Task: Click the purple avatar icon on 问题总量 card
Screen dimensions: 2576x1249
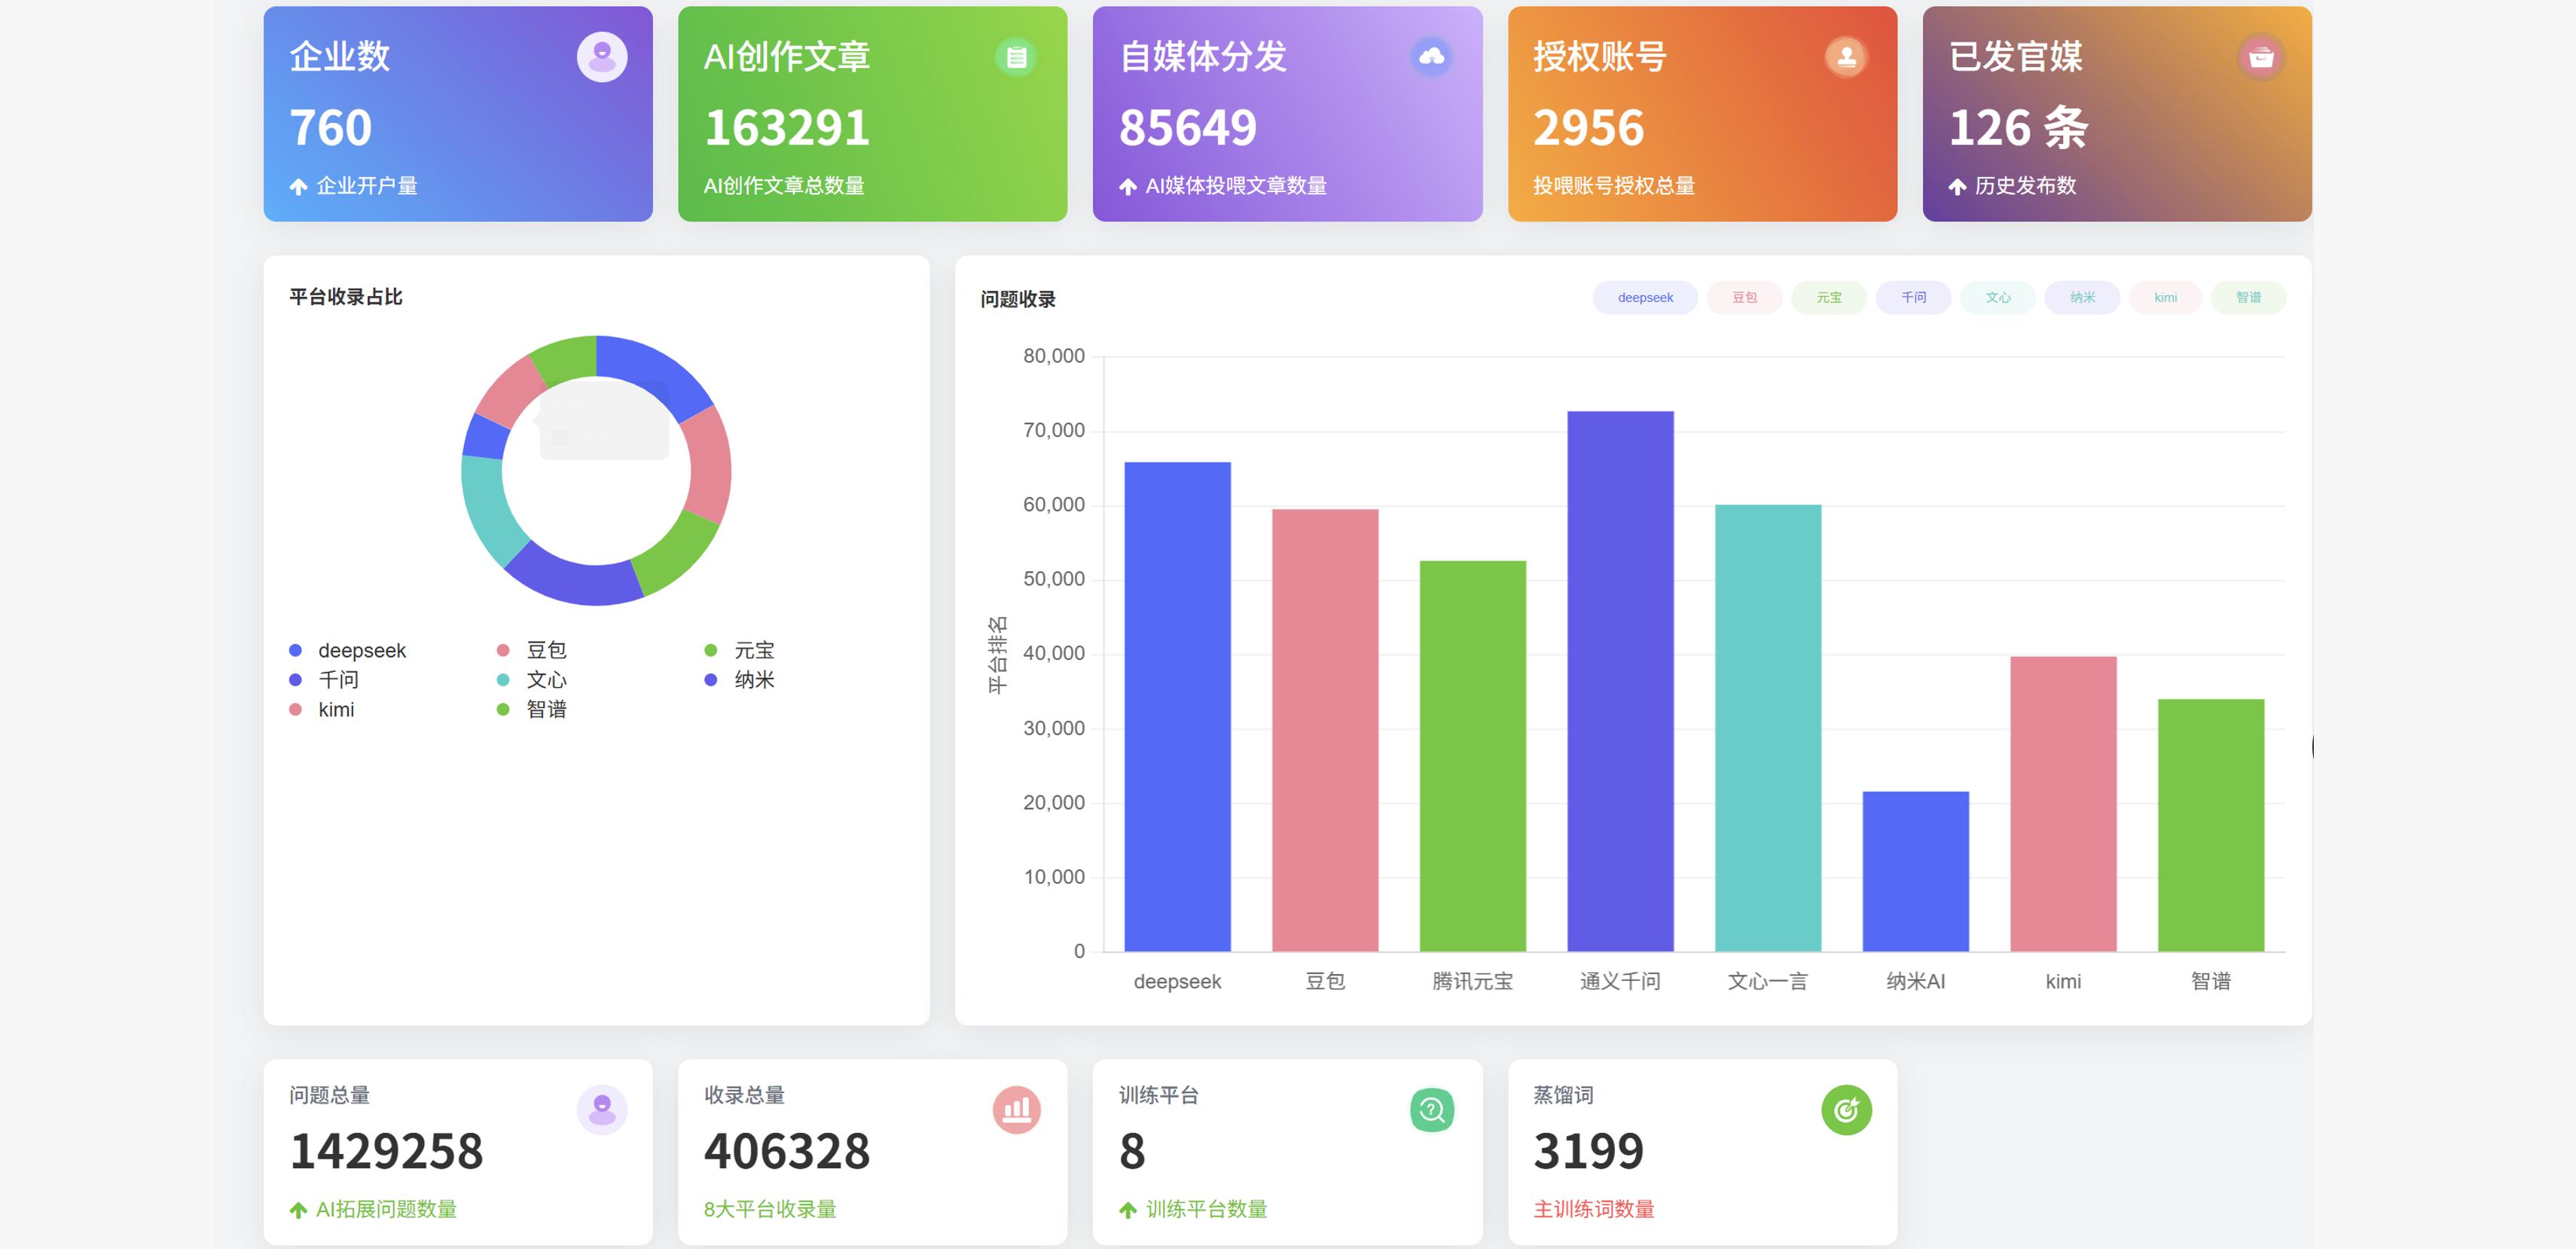Action: (602, 1110)
